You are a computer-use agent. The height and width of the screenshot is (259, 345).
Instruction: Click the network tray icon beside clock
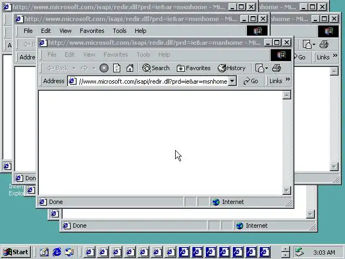click(x=300, y=252)
